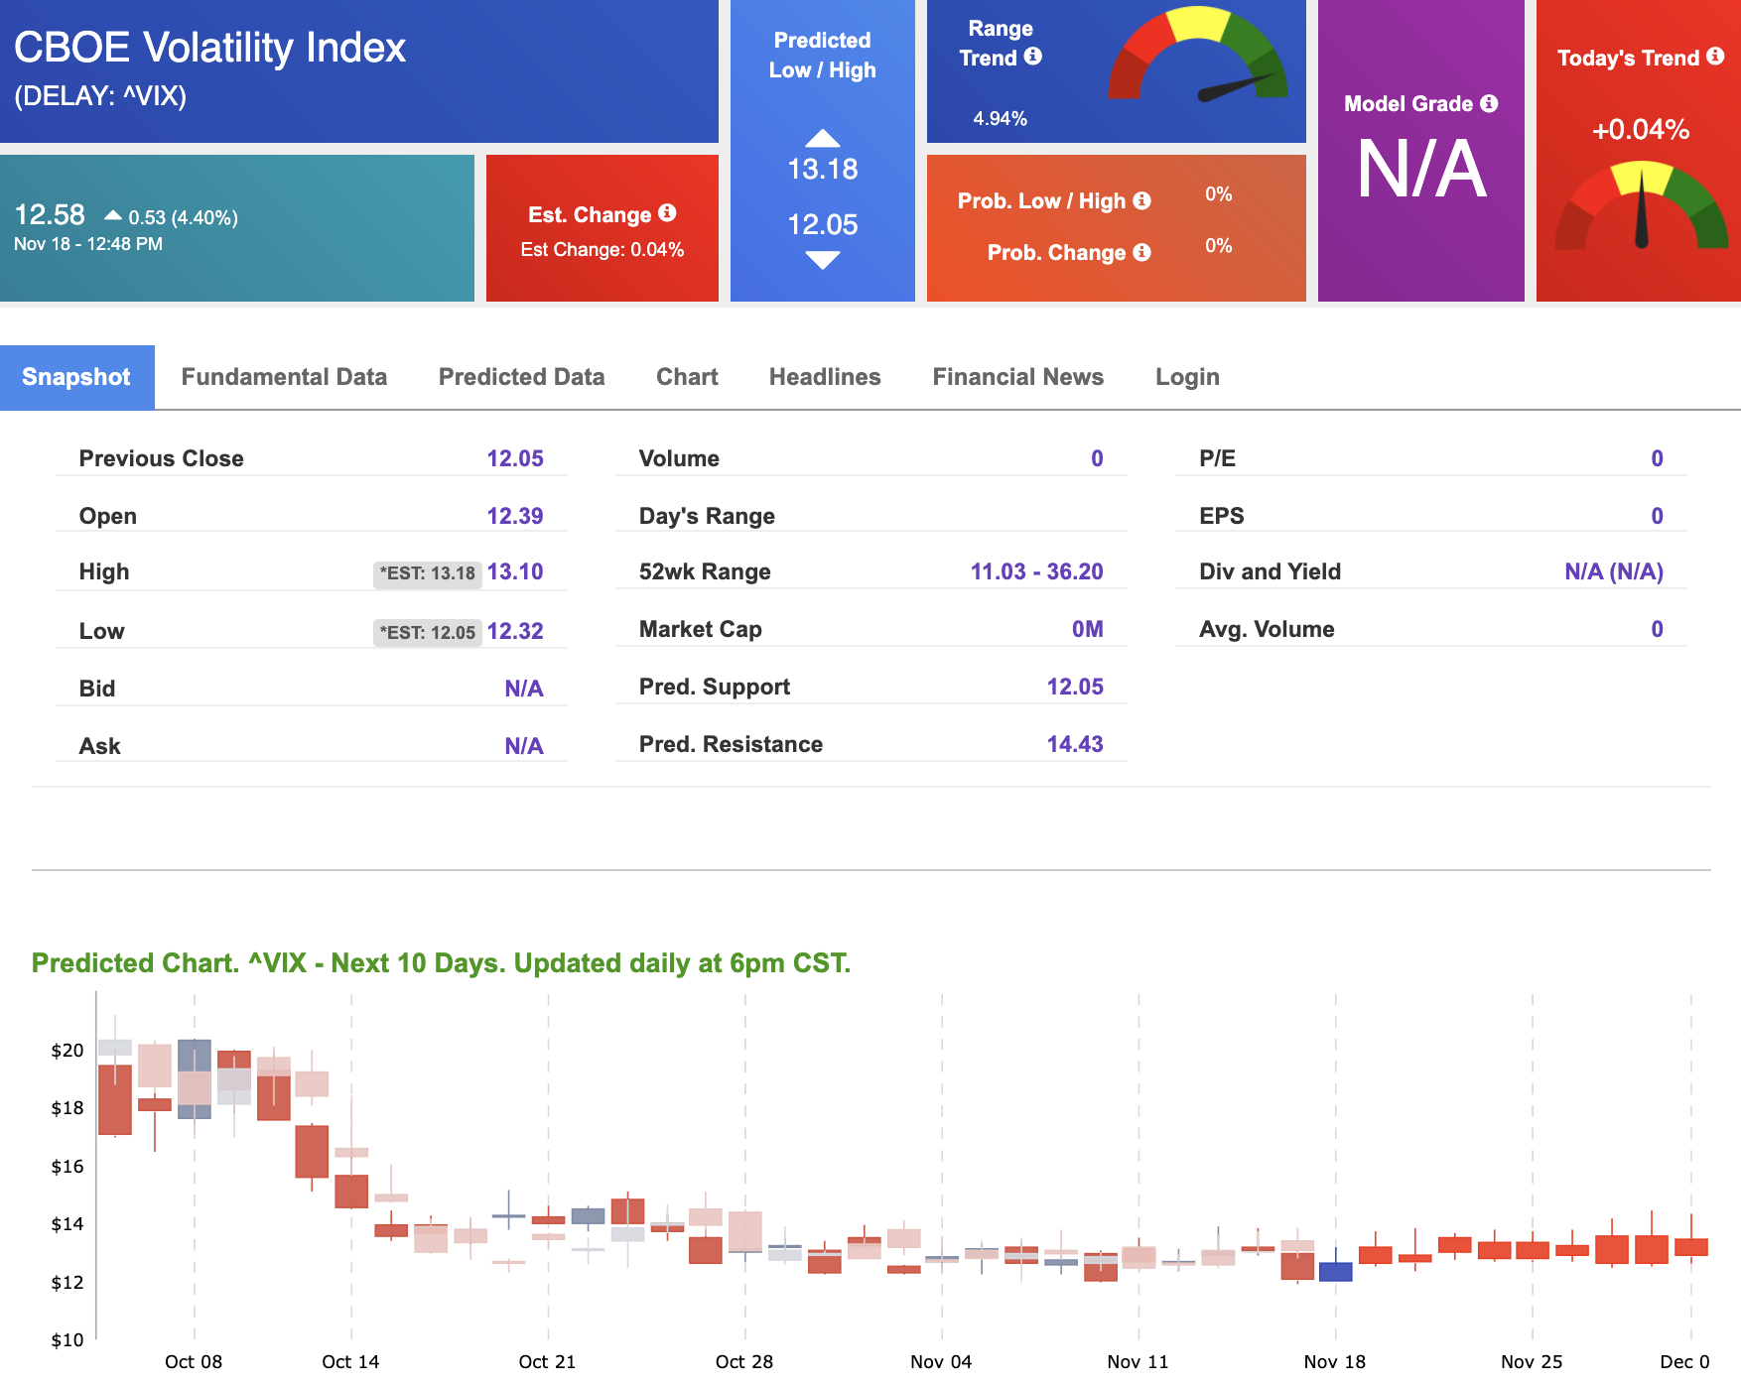
Task: Click the Bid N/A value
Action: (524, 689)
